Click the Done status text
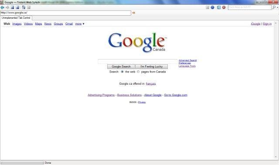This screenshot has height=165, width=279. coord(48,163)
